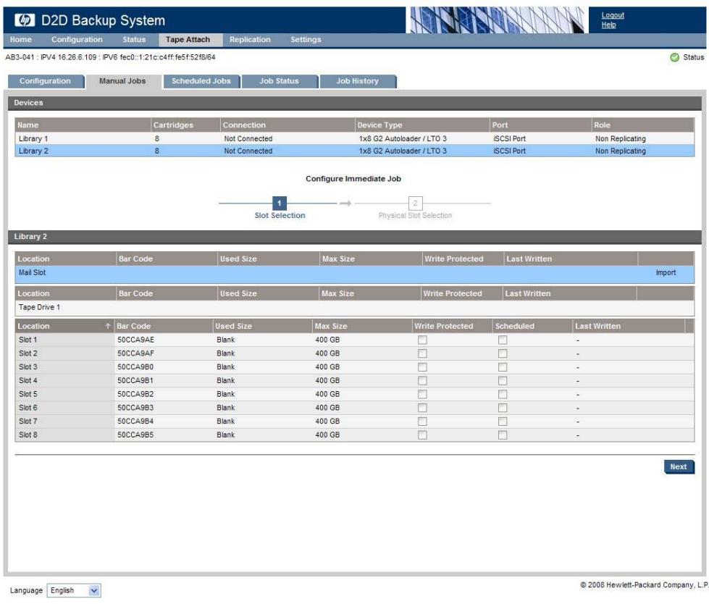Switch to the Manual Jobs tab
The image size is (709, 604).
(122, 81)
